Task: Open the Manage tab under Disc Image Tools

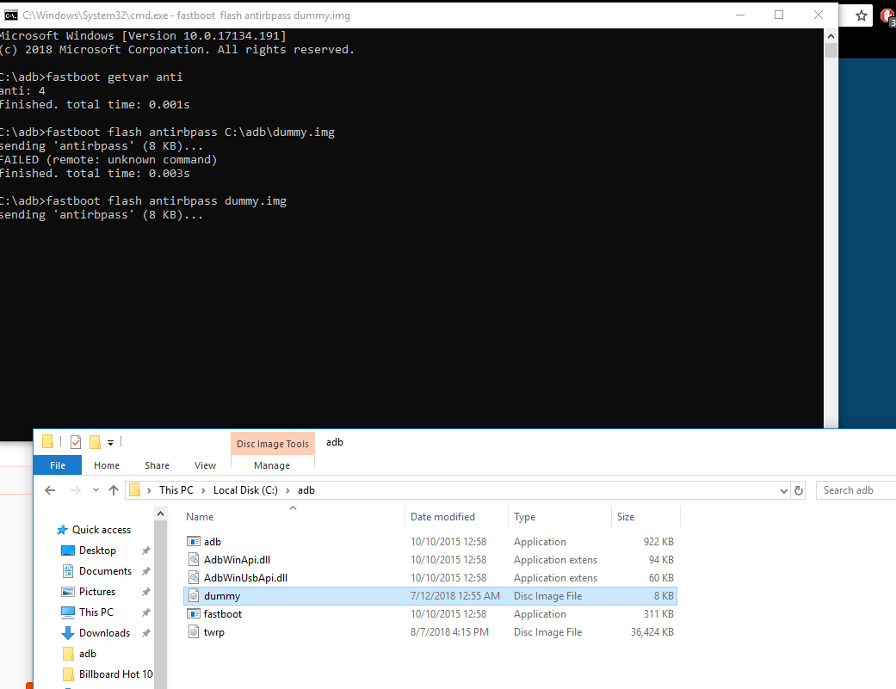Action: click(x=272, y=465)
